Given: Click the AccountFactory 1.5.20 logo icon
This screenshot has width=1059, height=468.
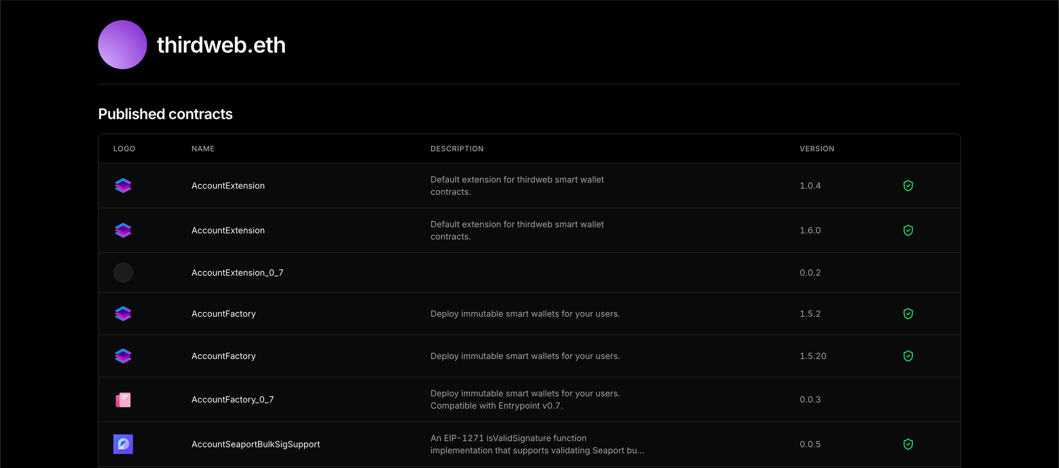Looking at the screenshot, I should click(123, 356).
